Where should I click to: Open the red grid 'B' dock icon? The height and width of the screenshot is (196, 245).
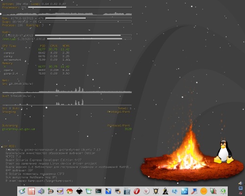tap(31, 191)
